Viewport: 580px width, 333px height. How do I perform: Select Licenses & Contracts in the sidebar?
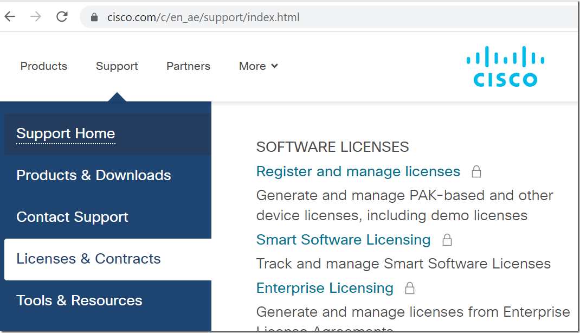pos(108,259)
